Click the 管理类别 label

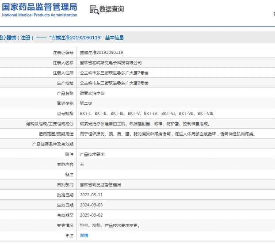[x=65, y=103]
